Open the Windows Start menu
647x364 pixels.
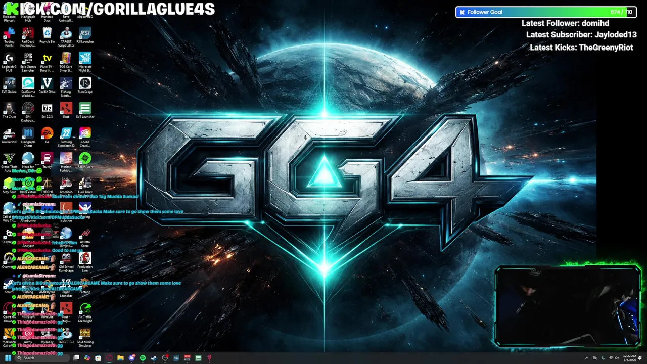pyautogui.click(x=8, y=358)
